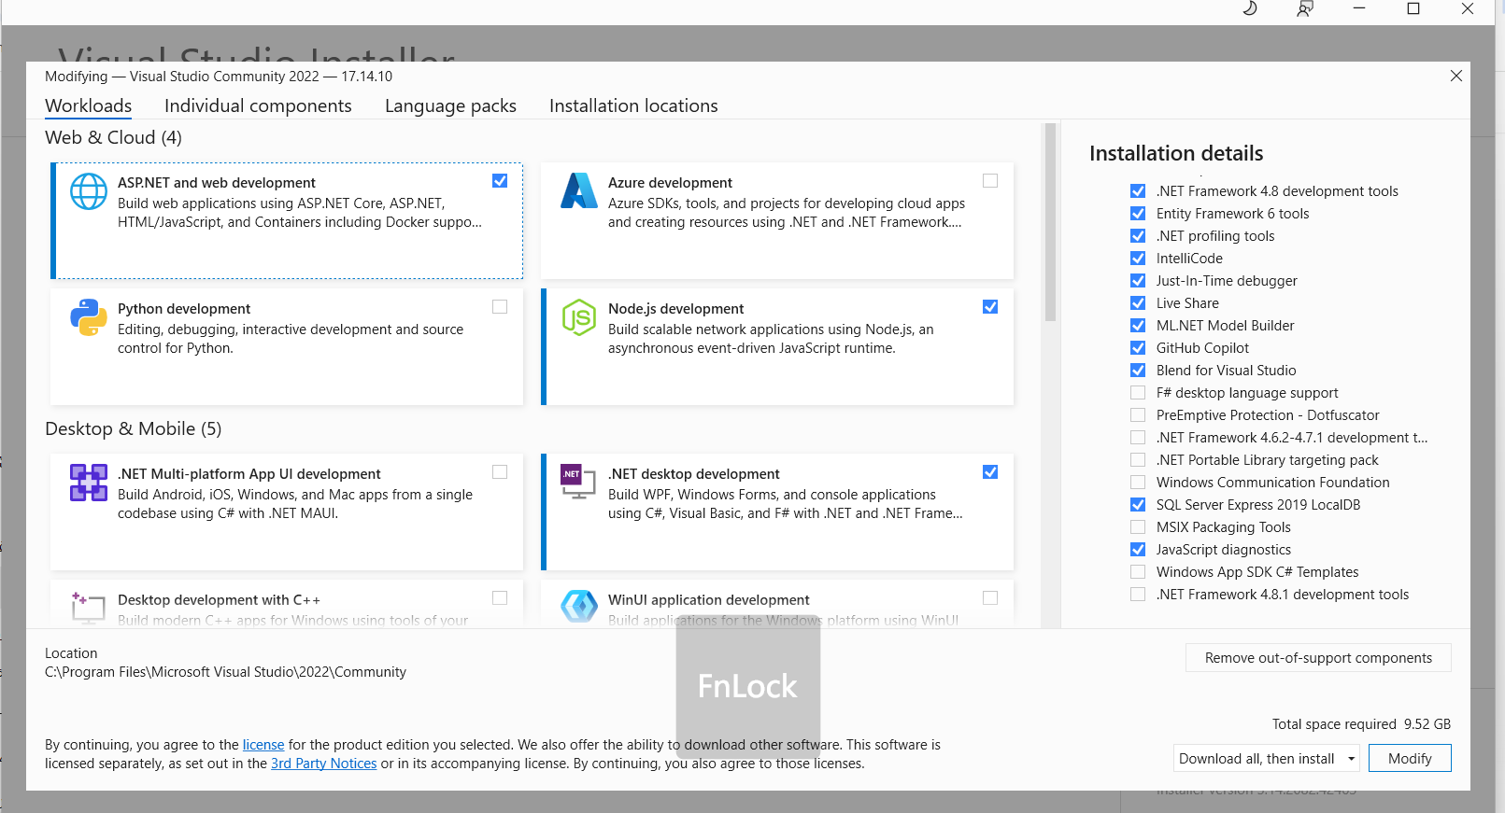Check Windows App SDK C# Templates
The image size is (1505, 813).
[1138, 572]
